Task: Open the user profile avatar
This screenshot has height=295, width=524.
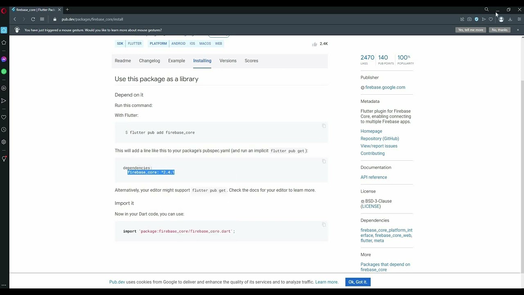Action: pos(501,19)
